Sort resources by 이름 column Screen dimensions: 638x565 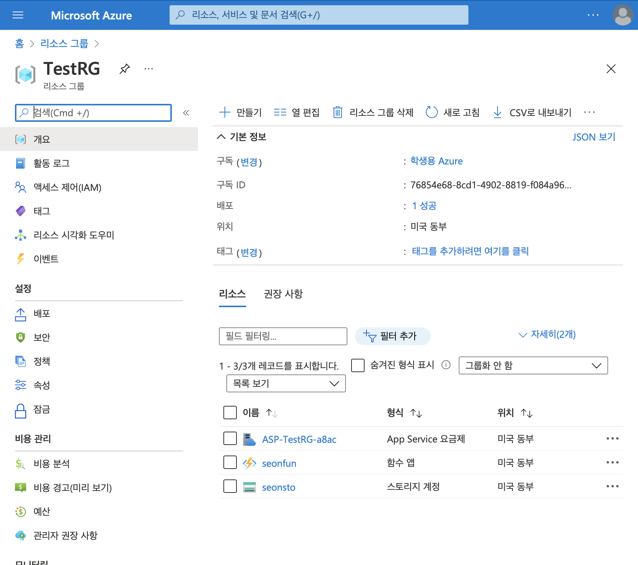[x=260, y=413]
